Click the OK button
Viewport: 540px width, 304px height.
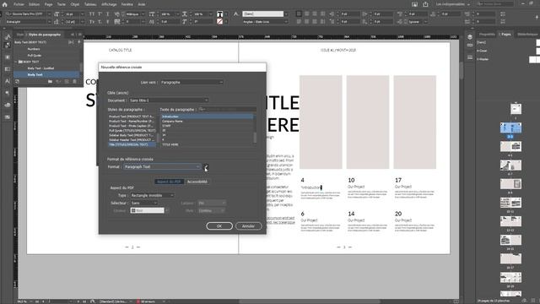click(x=219, y=226)
